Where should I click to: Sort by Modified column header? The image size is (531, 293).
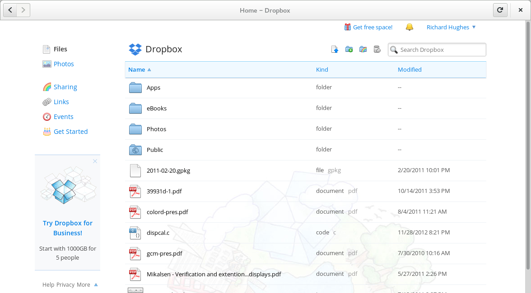point(410,69)
